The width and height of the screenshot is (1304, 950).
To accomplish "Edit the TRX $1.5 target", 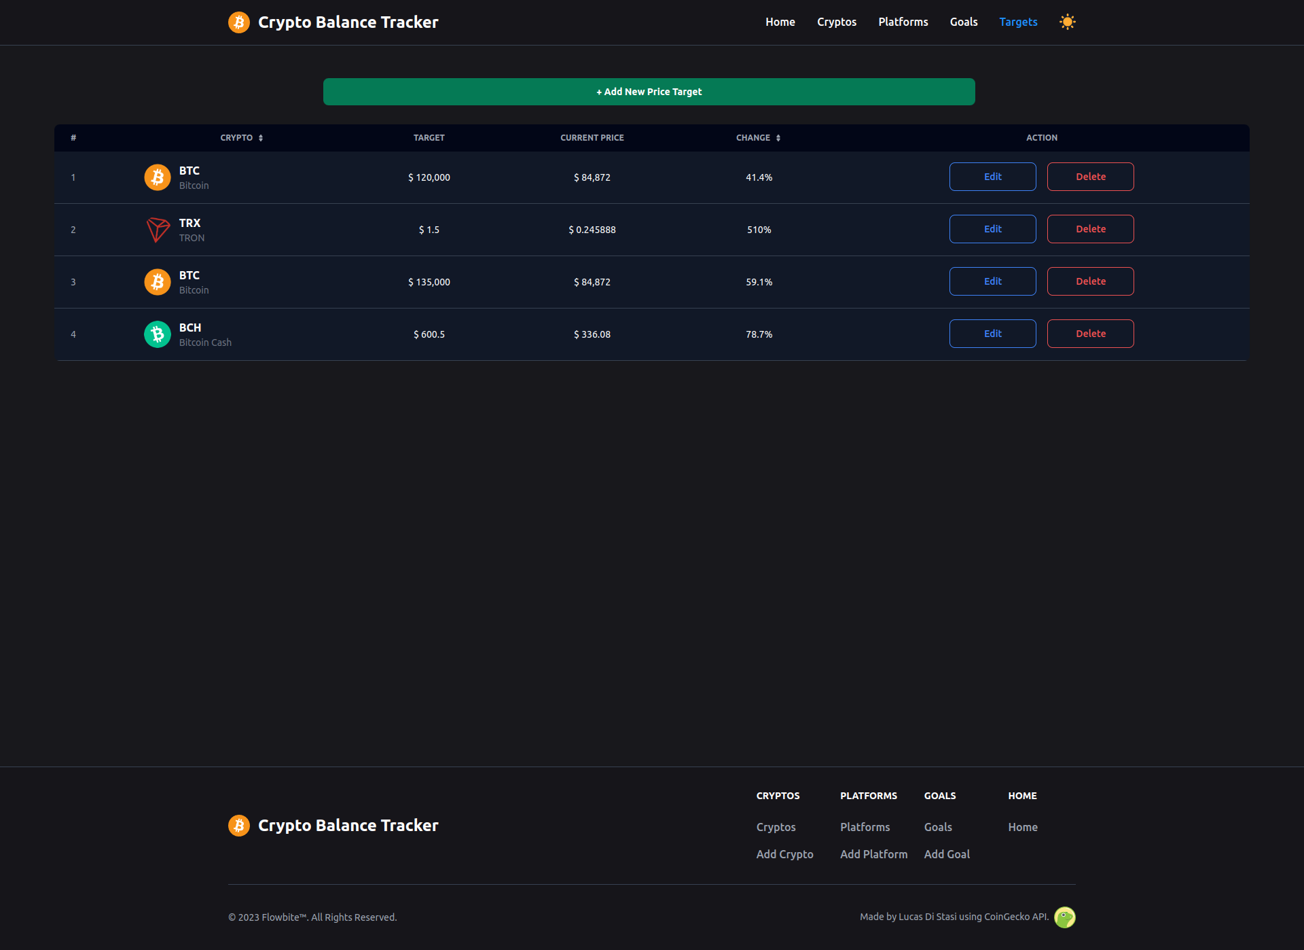I will 993,229.
